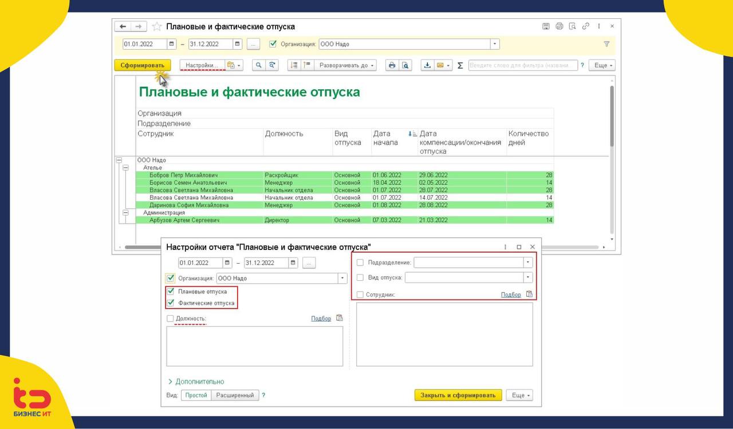733x429 pixels.
Task: Enable the Подразделение filter checkbox
Action: point(360,263)
